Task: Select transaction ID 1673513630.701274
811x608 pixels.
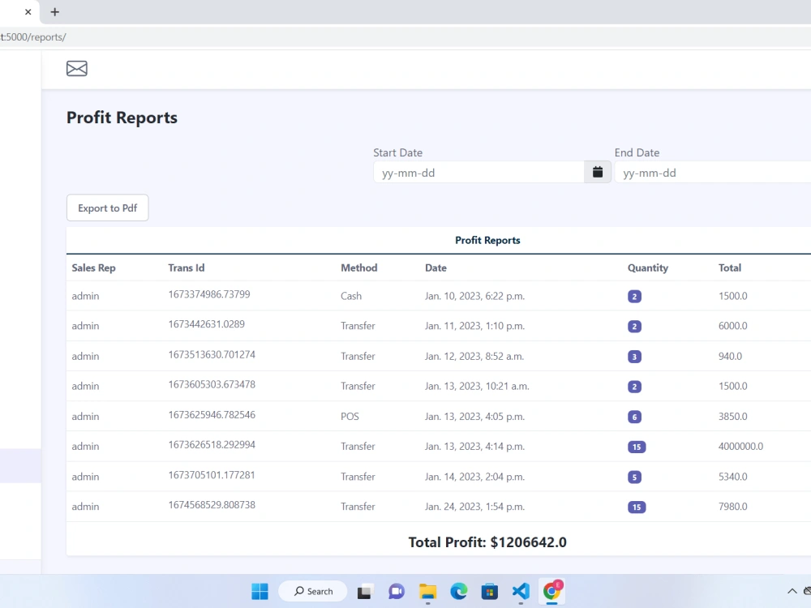Action: pos(212,355)
